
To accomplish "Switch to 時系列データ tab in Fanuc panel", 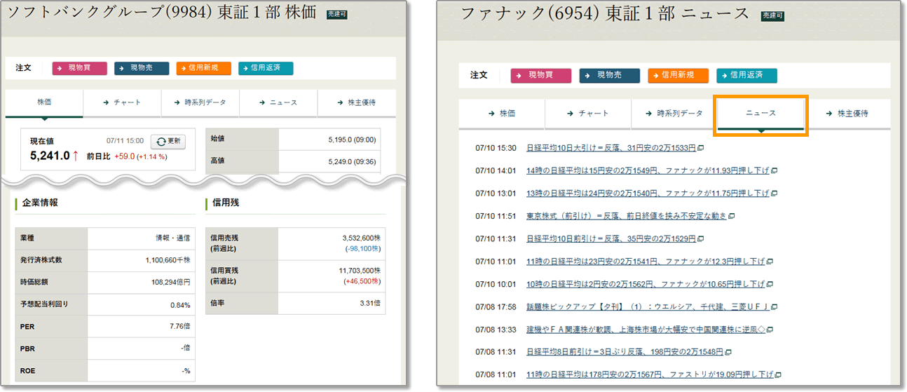I will [674, 114].
